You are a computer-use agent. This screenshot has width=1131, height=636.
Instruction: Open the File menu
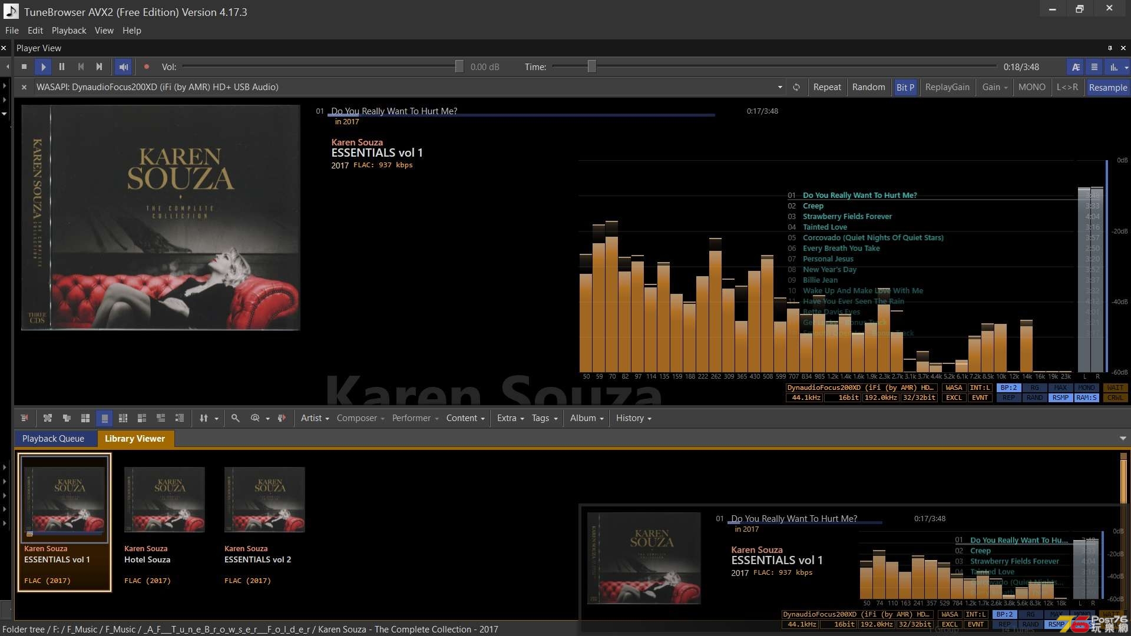(x=12, y=31)
